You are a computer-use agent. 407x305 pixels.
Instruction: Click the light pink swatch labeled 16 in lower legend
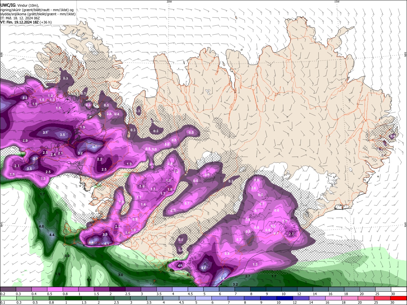[333, 298]
